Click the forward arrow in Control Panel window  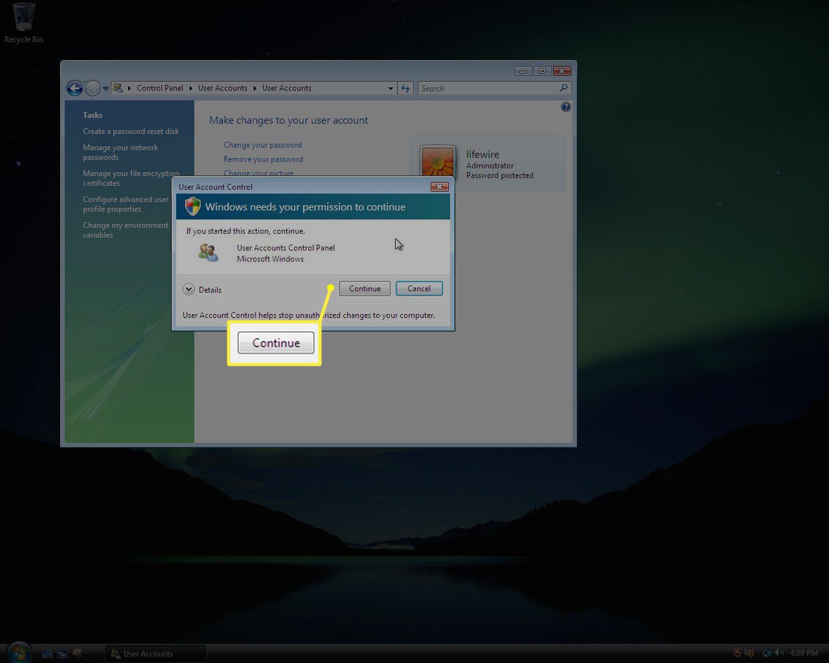[x=93, y=88]
